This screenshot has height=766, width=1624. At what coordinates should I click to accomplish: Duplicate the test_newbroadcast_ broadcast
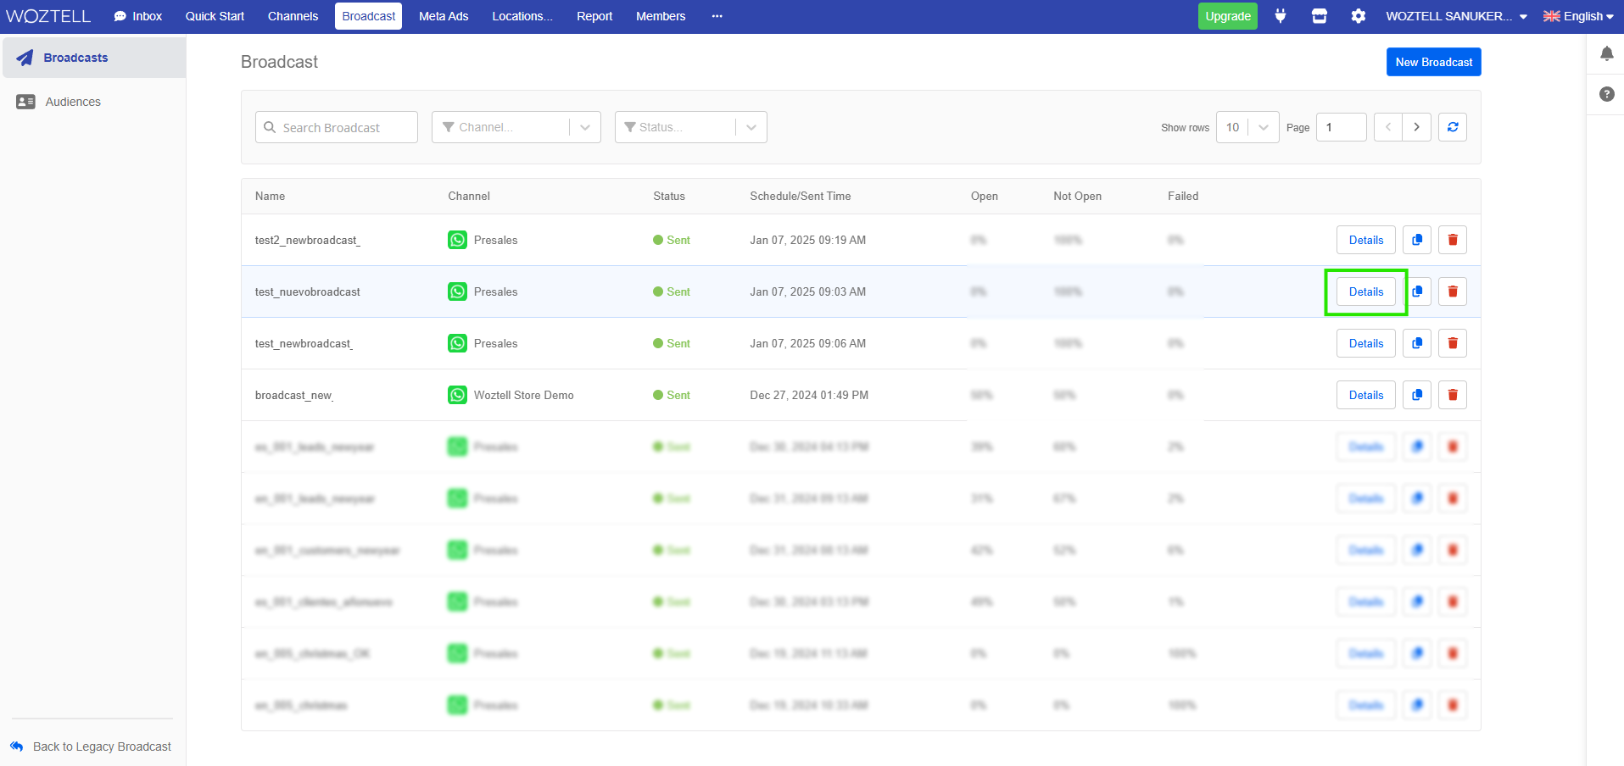click(1416, 343)
